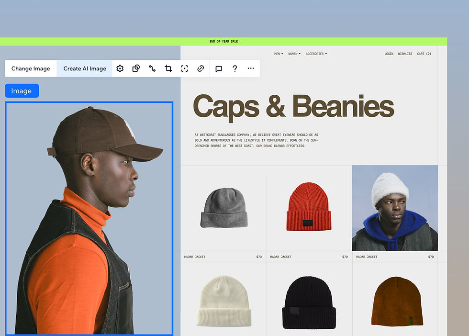Add a comment using the speech bubble icon

tap(219, 68)
